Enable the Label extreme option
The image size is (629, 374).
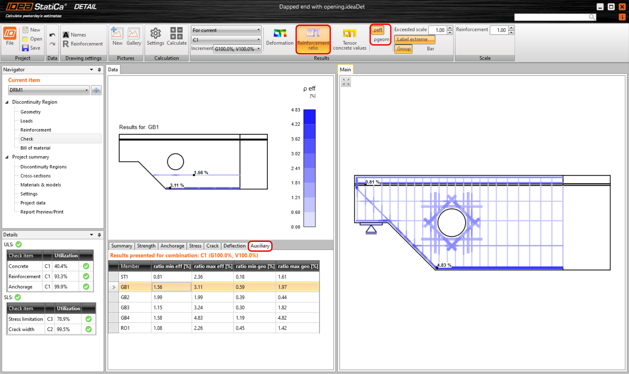click(x=414, y=39)
